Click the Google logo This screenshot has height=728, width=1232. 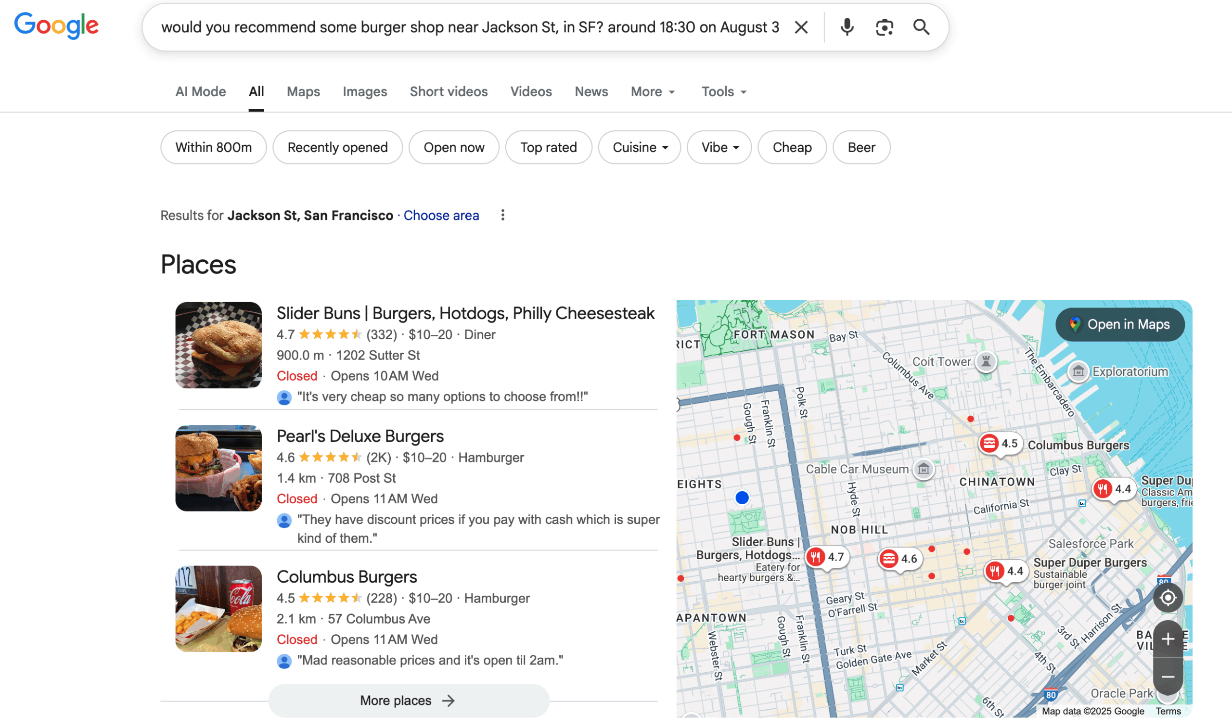56,26
